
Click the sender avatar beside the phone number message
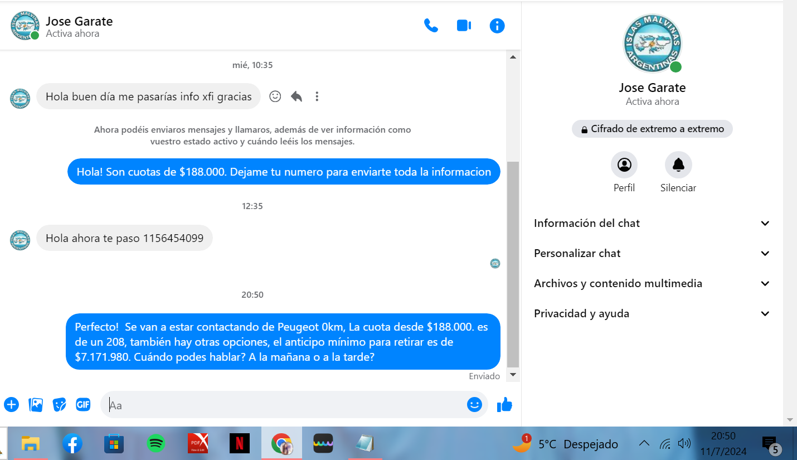(x=20, y=240)
